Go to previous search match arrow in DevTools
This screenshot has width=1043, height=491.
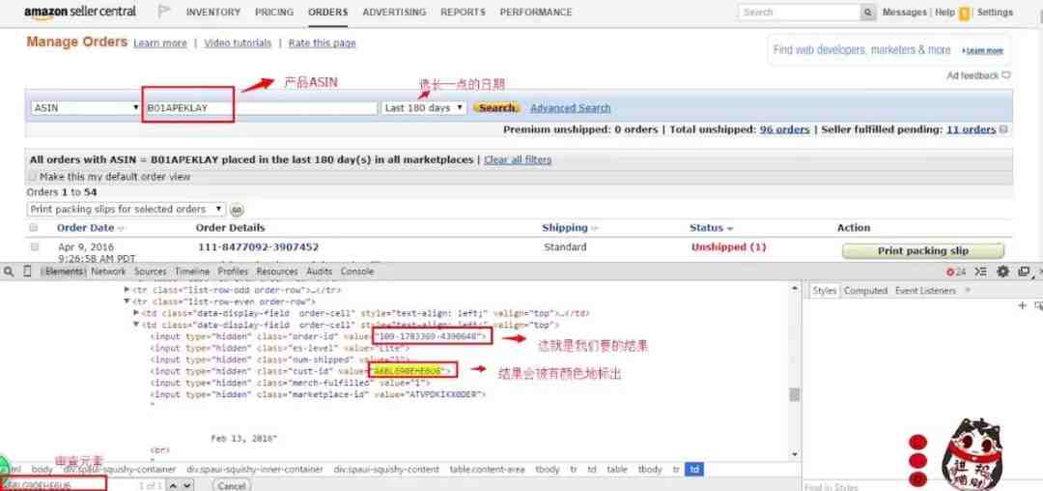click(x=173, y=485)
